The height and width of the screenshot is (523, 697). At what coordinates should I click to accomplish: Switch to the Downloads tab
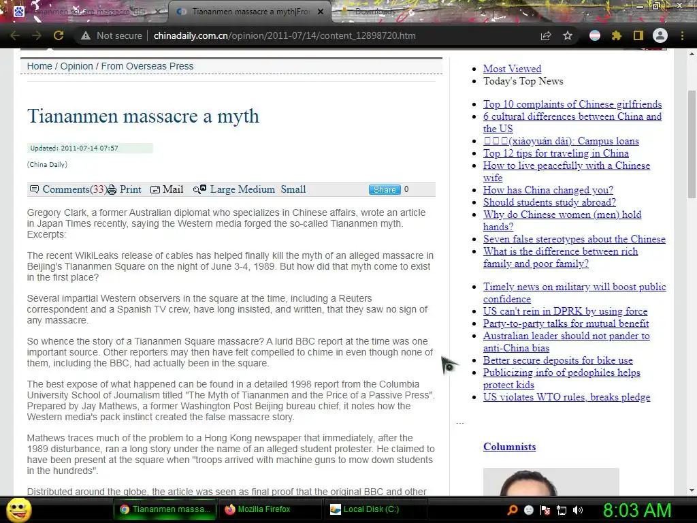[376, 12]
